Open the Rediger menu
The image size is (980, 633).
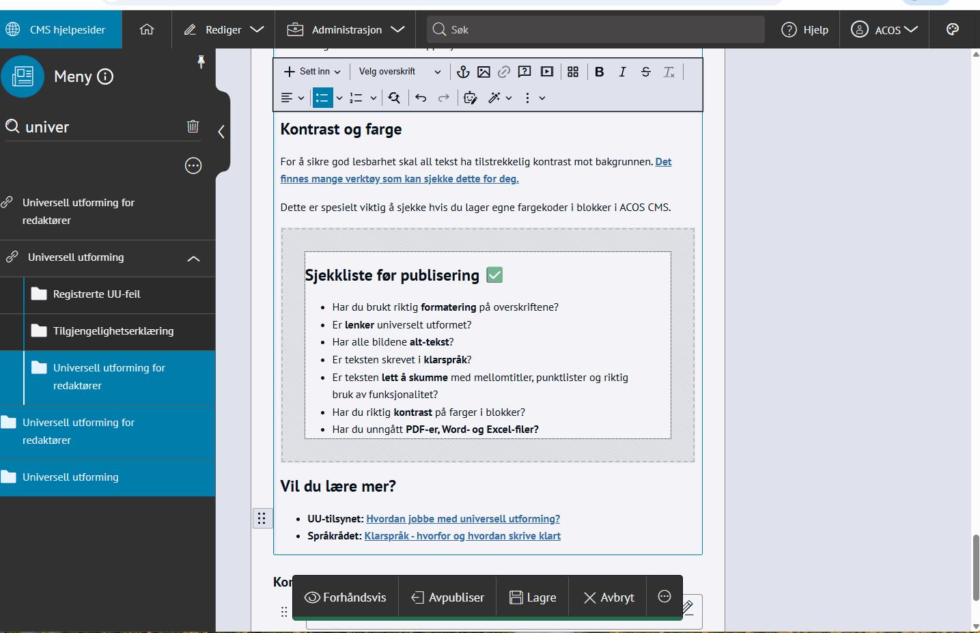[x=223, y=29]
